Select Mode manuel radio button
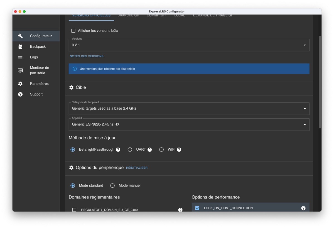The image size is (334, 228). coord(112,185)
